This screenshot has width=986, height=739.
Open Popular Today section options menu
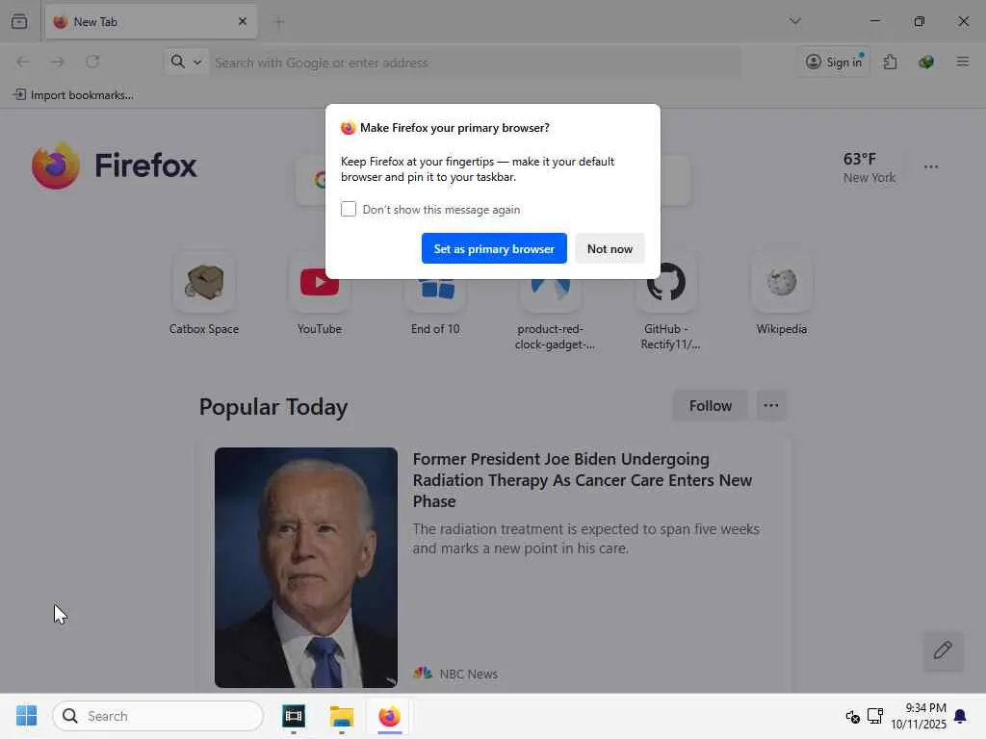point(771,405)
